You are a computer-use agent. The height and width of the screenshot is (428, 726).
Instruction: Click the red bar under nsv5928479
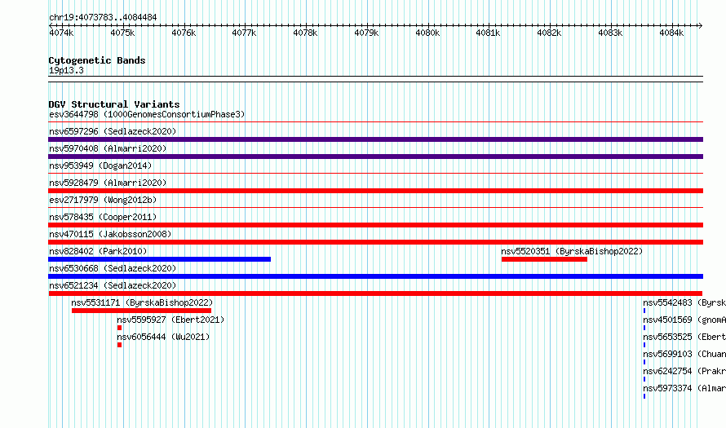(x=375, y=191)
